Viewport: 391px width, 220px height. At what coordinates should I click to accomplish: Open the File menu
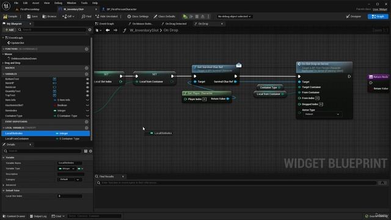[16, 3]
